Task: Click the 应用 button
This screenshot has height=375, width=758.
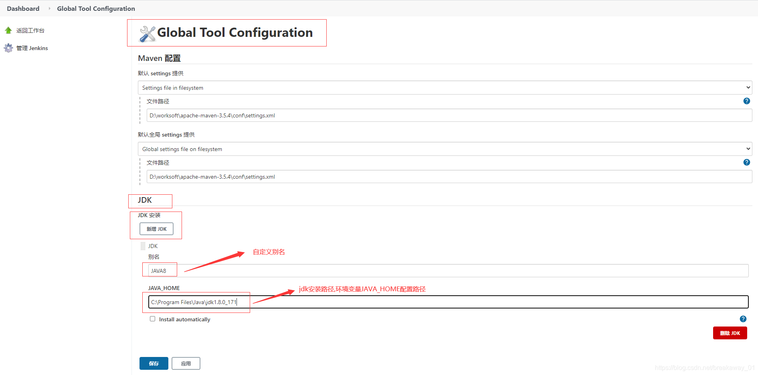Action: (x=186, y=363)
